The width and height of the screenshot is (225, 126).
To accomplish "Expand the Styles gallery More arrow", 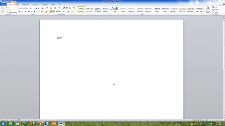I will point(204,12).
